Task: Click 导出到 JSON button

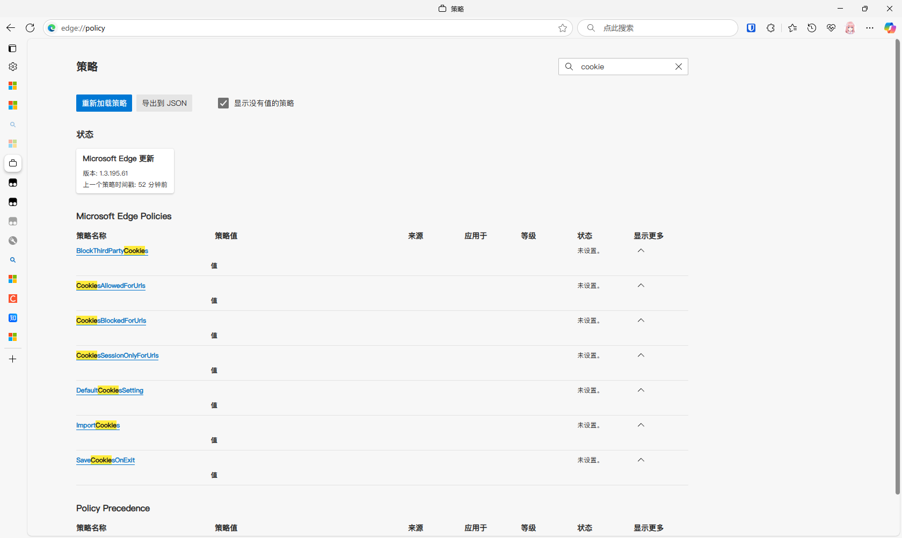Action: pos(164,103)
